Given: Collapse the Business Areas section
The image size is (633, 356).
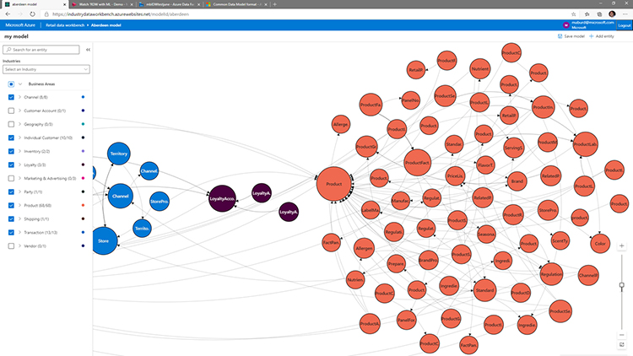Looking at the screenshot, I should pos(21,84).
